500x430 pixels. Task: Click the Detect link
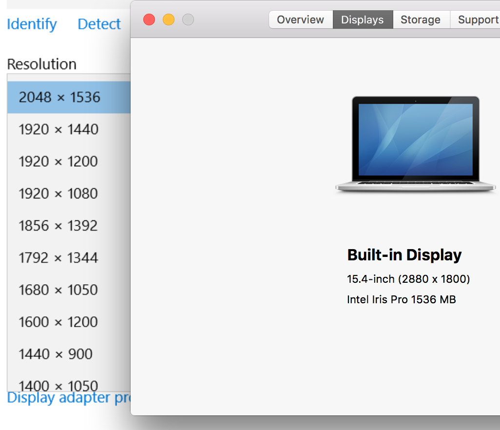pyautogui.click(x=99, y=24)
